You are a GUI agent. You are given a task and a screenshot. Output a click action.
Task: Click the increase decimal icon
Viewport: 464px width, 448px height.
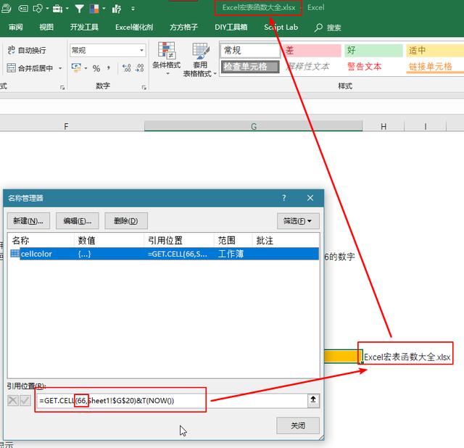[127, 68]
